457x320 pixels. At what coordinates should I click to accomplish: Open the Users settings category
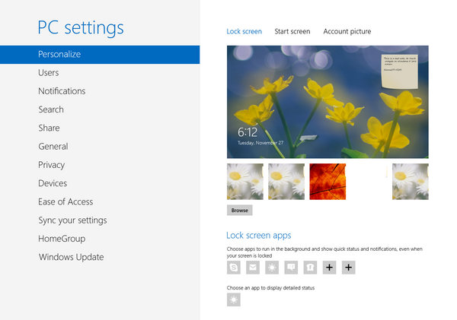pos(49,73)
